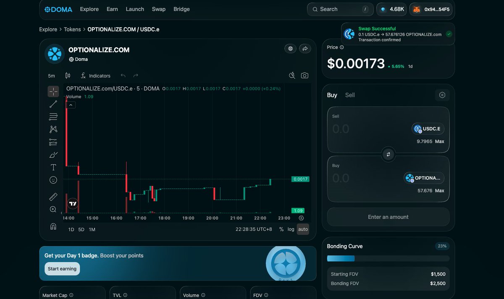
Task: Open the OPTIONA... token selector
Action: click(424, 178)
